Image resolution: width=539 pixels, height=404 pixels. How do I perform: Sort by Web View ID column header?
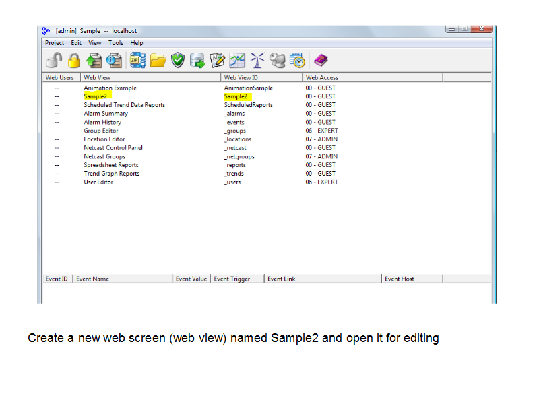click(x=261, y=77)
